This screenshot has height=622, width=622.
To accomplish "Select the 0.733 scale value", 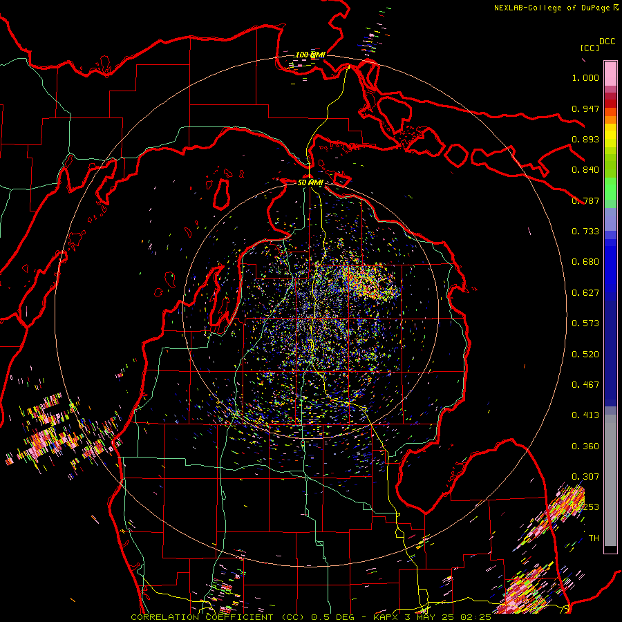I will coord(585,232).
